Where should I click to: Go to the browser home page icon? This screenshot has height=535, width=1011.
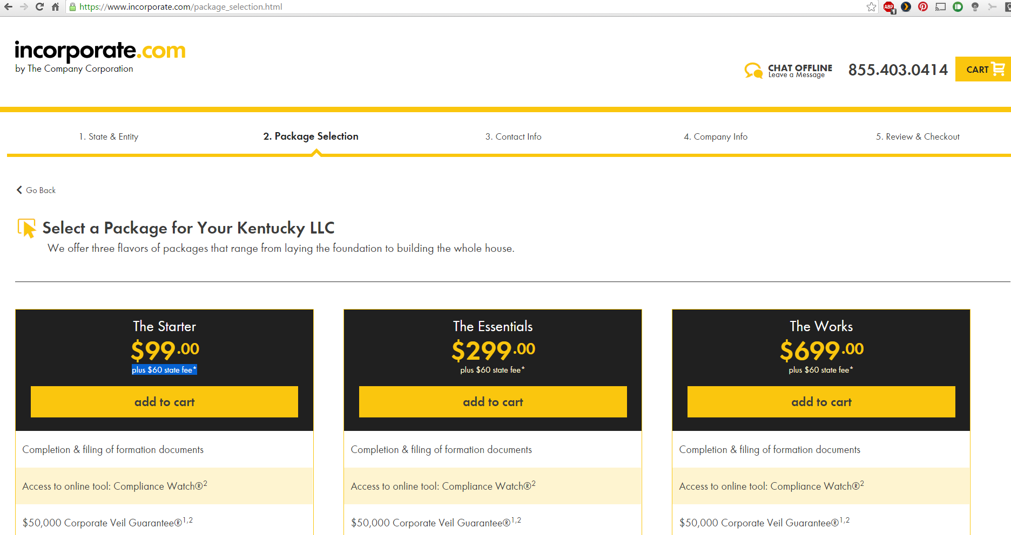point(55,7)
